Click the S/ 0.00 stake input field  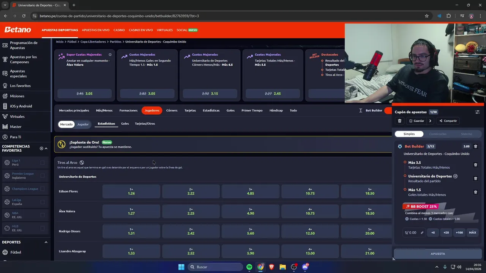[414, 232]
